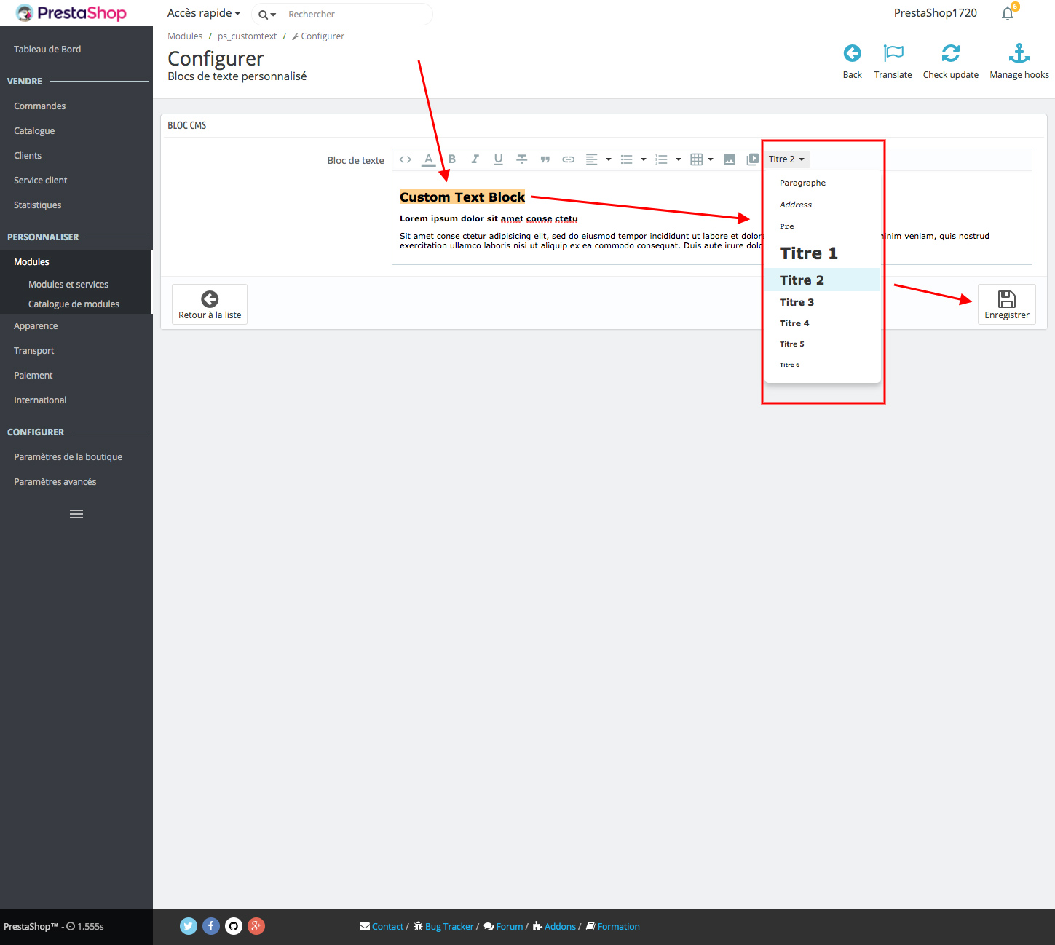The height and width of the screenshot is (945, 1055).
Task: Open notifications bell icon
Action: 1008,13
